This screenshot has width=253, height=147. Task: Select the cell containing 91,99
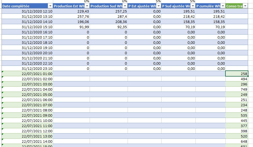click(x=71, y=27)
